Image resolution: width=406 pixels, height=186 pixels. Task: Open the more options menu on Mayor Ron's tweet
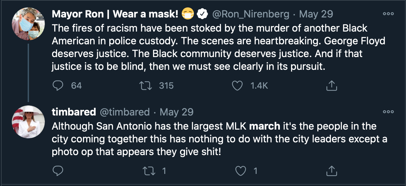pyautogui.click(x=388, y=14)
